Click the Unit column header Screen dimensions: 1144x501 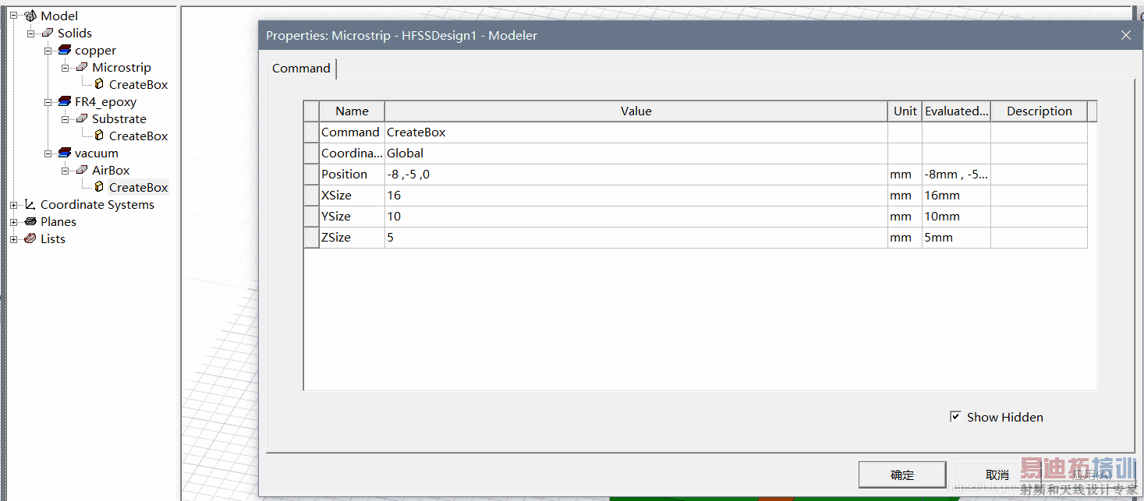(x=905, y=111)
